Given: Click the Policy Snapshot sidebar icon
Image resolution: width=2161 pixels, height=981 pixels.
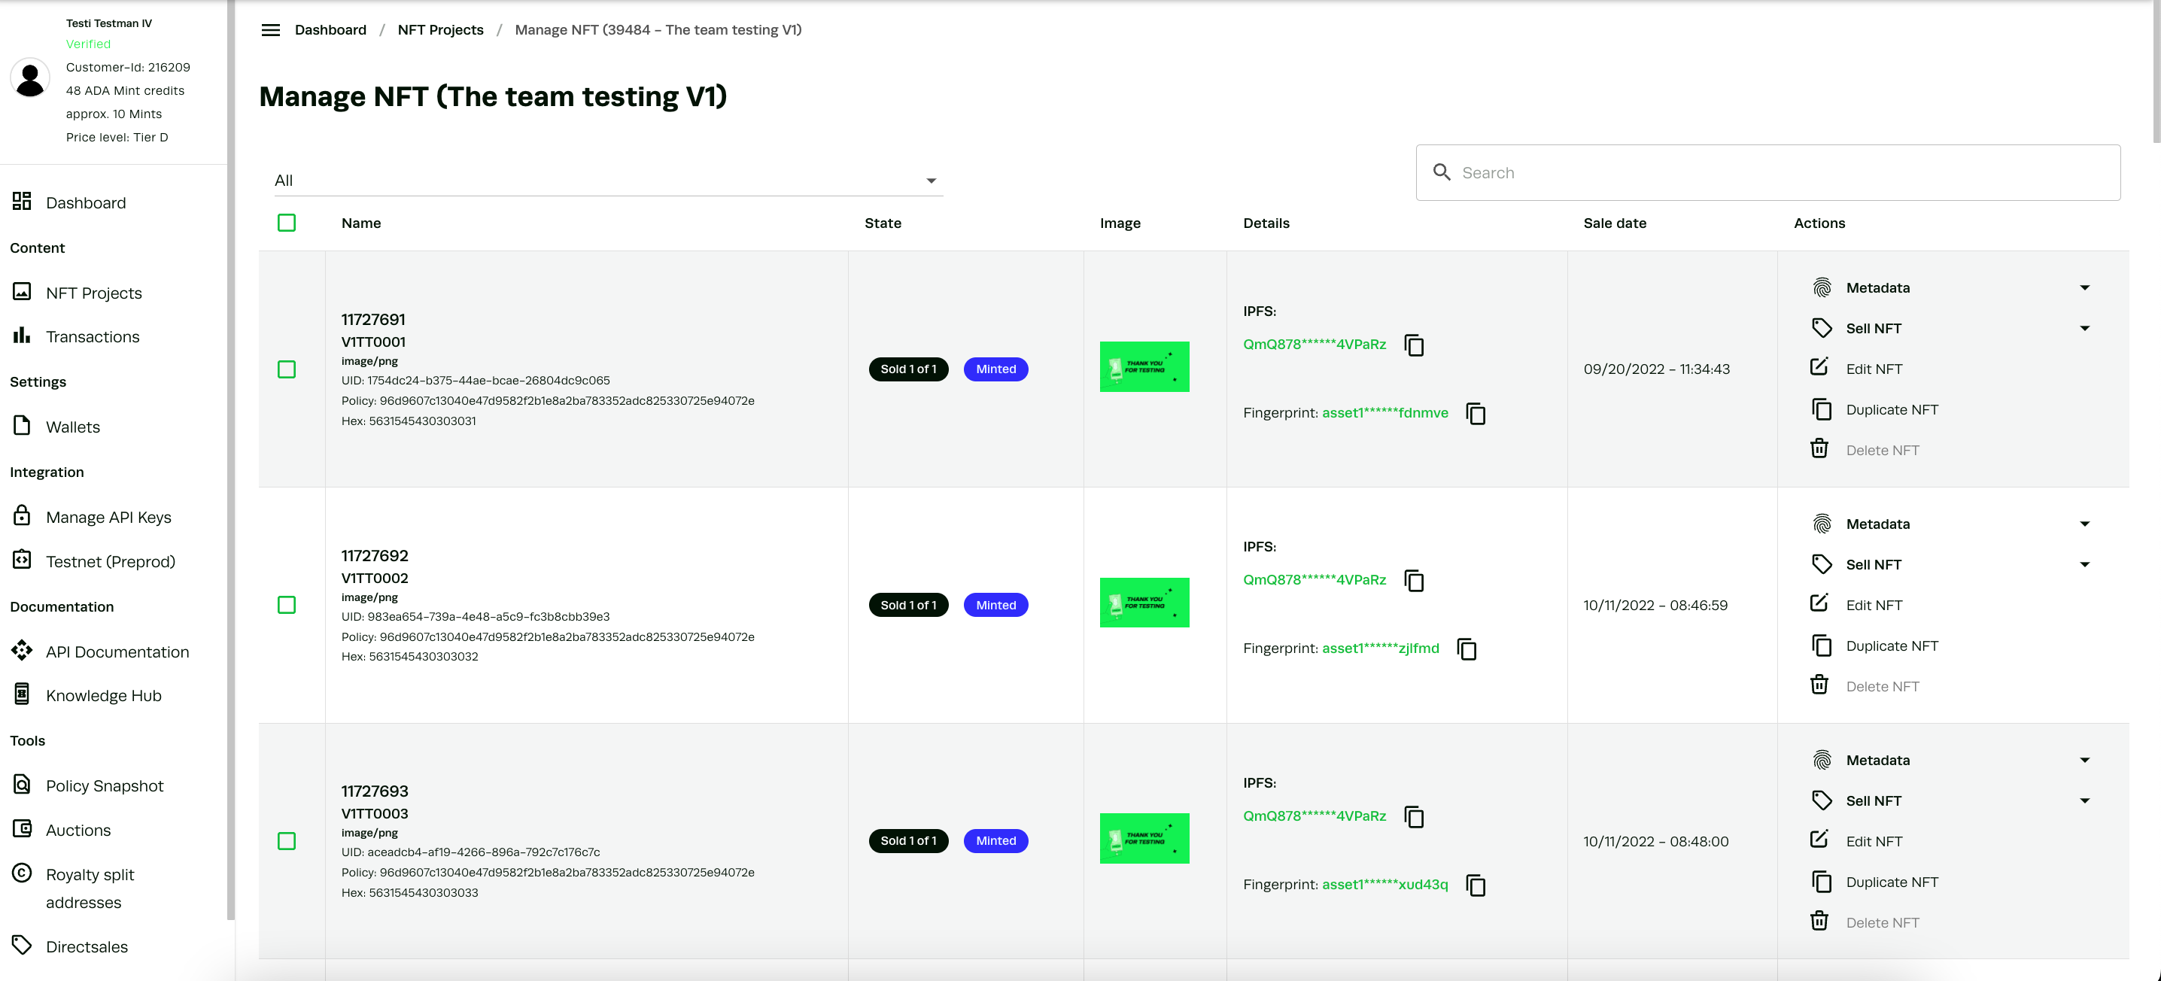Looking at the screenshot, I should pyautogui.click(x=22, y=785).
